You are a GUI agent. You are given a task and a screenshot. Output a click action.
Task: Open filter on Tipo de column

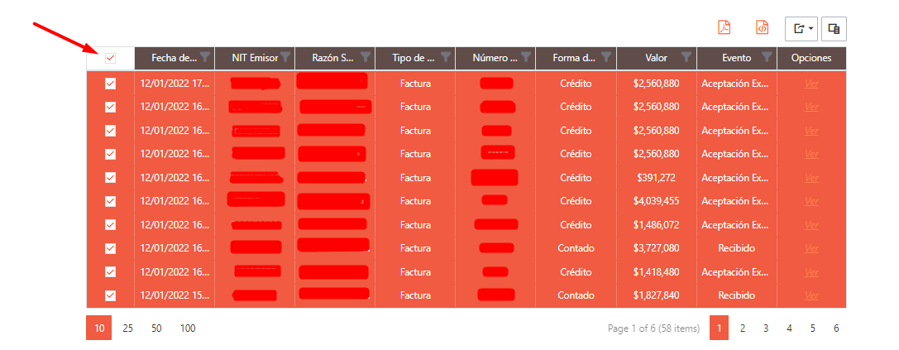[x=446, y=57]
